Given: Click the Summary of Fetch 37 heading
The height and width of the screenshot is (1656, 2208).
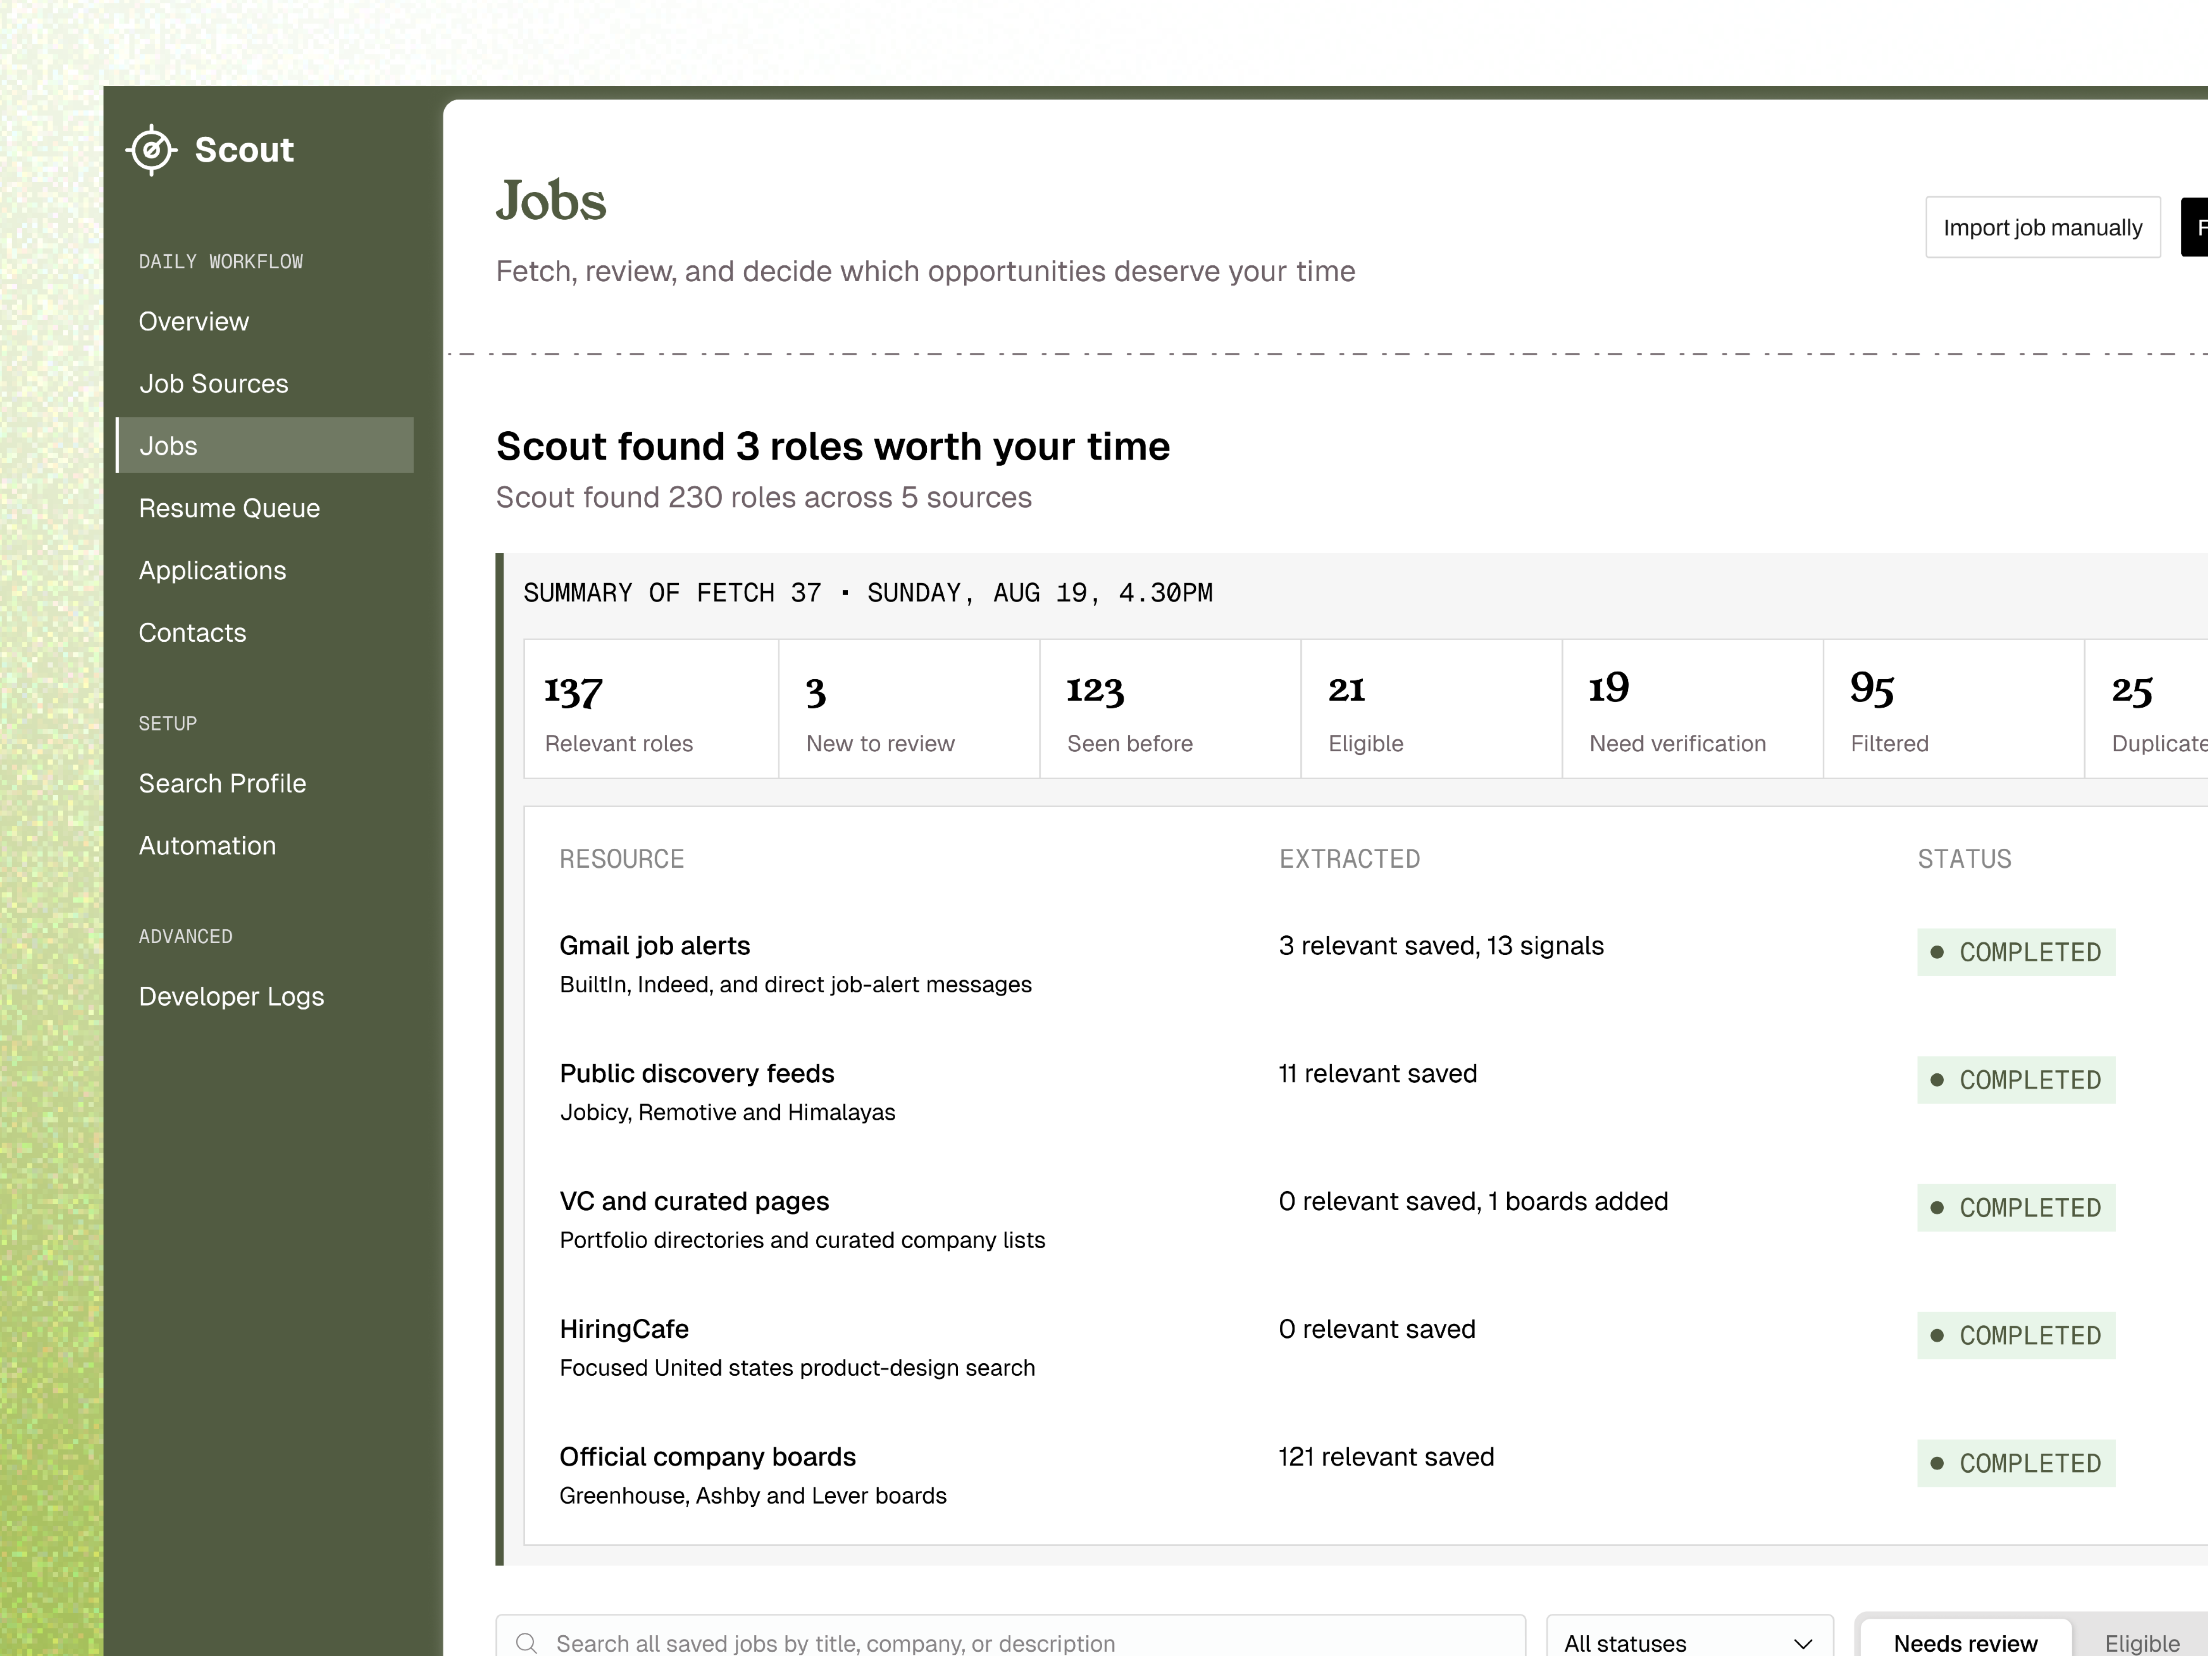Looking at the screenshot, I should (x=869, y=593).
